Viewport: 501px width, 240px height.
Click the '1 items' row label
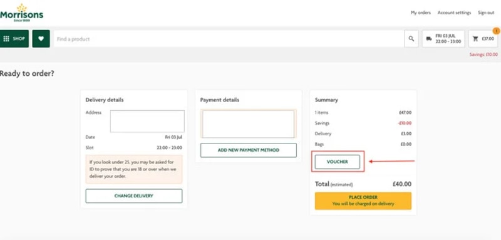click(321, 113)
